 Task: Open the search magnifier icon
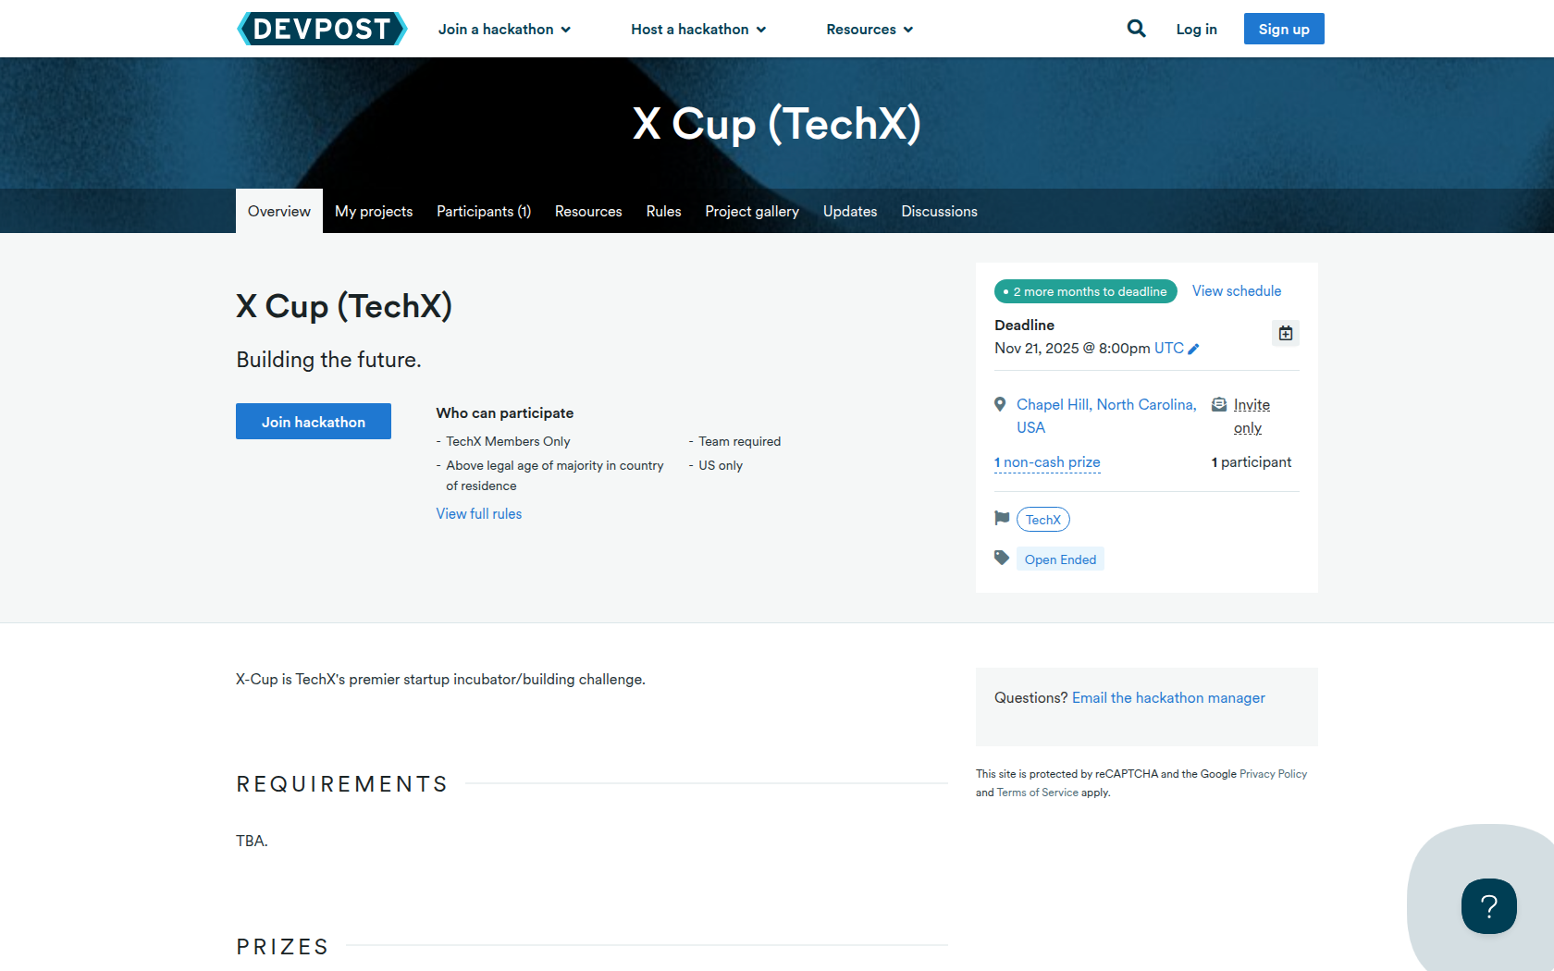tap(1136, 29)
